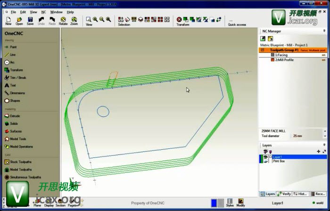The width and height of the screenshot is (330, 211).
Task: Open the NC menu
Action: tap(43, 12)
